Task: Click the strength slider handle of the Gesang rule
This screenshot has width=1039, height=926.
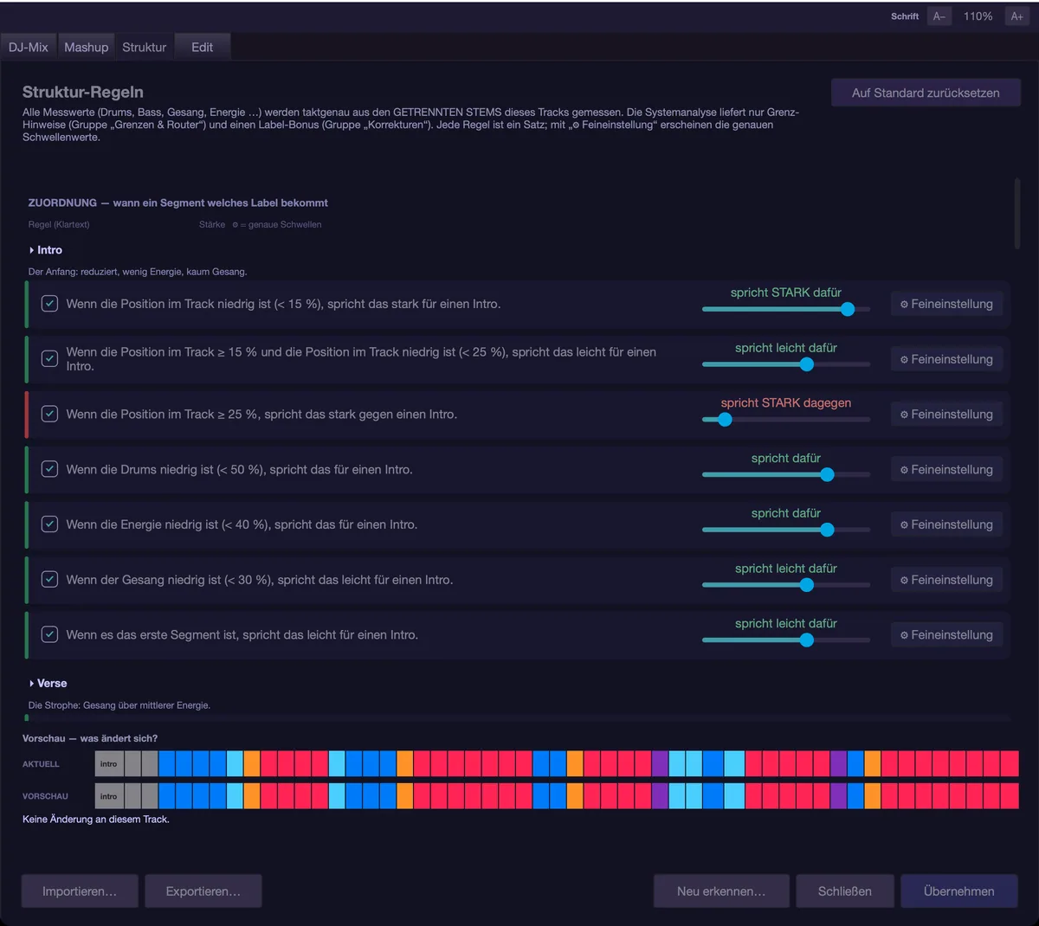Action: tap(807, 585)
